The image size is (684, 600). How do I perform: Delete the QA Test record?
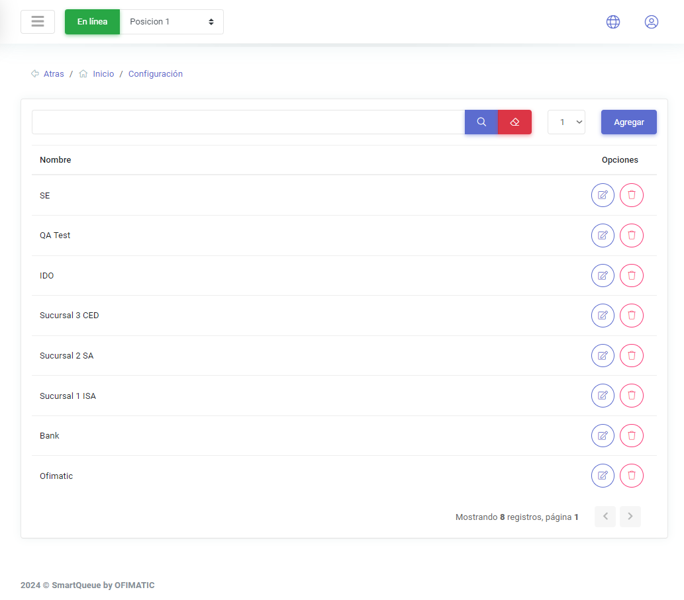click(x=632, y=236)
